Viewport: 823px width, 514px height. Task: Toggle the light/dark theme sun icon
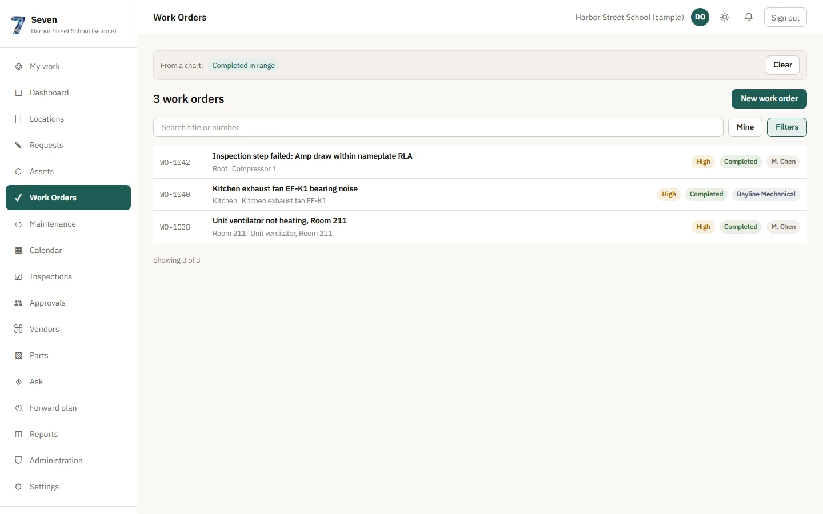(725, 17)
